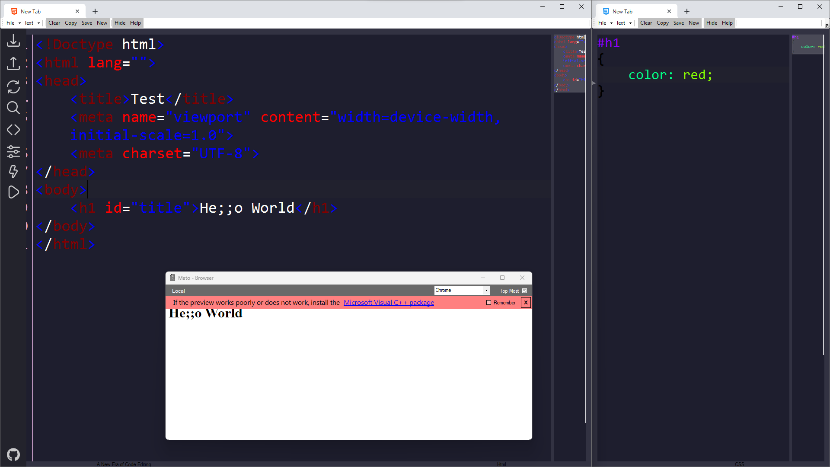
Task: Open the GitHub icon at bottom left
Action: [x=13, y=454]
